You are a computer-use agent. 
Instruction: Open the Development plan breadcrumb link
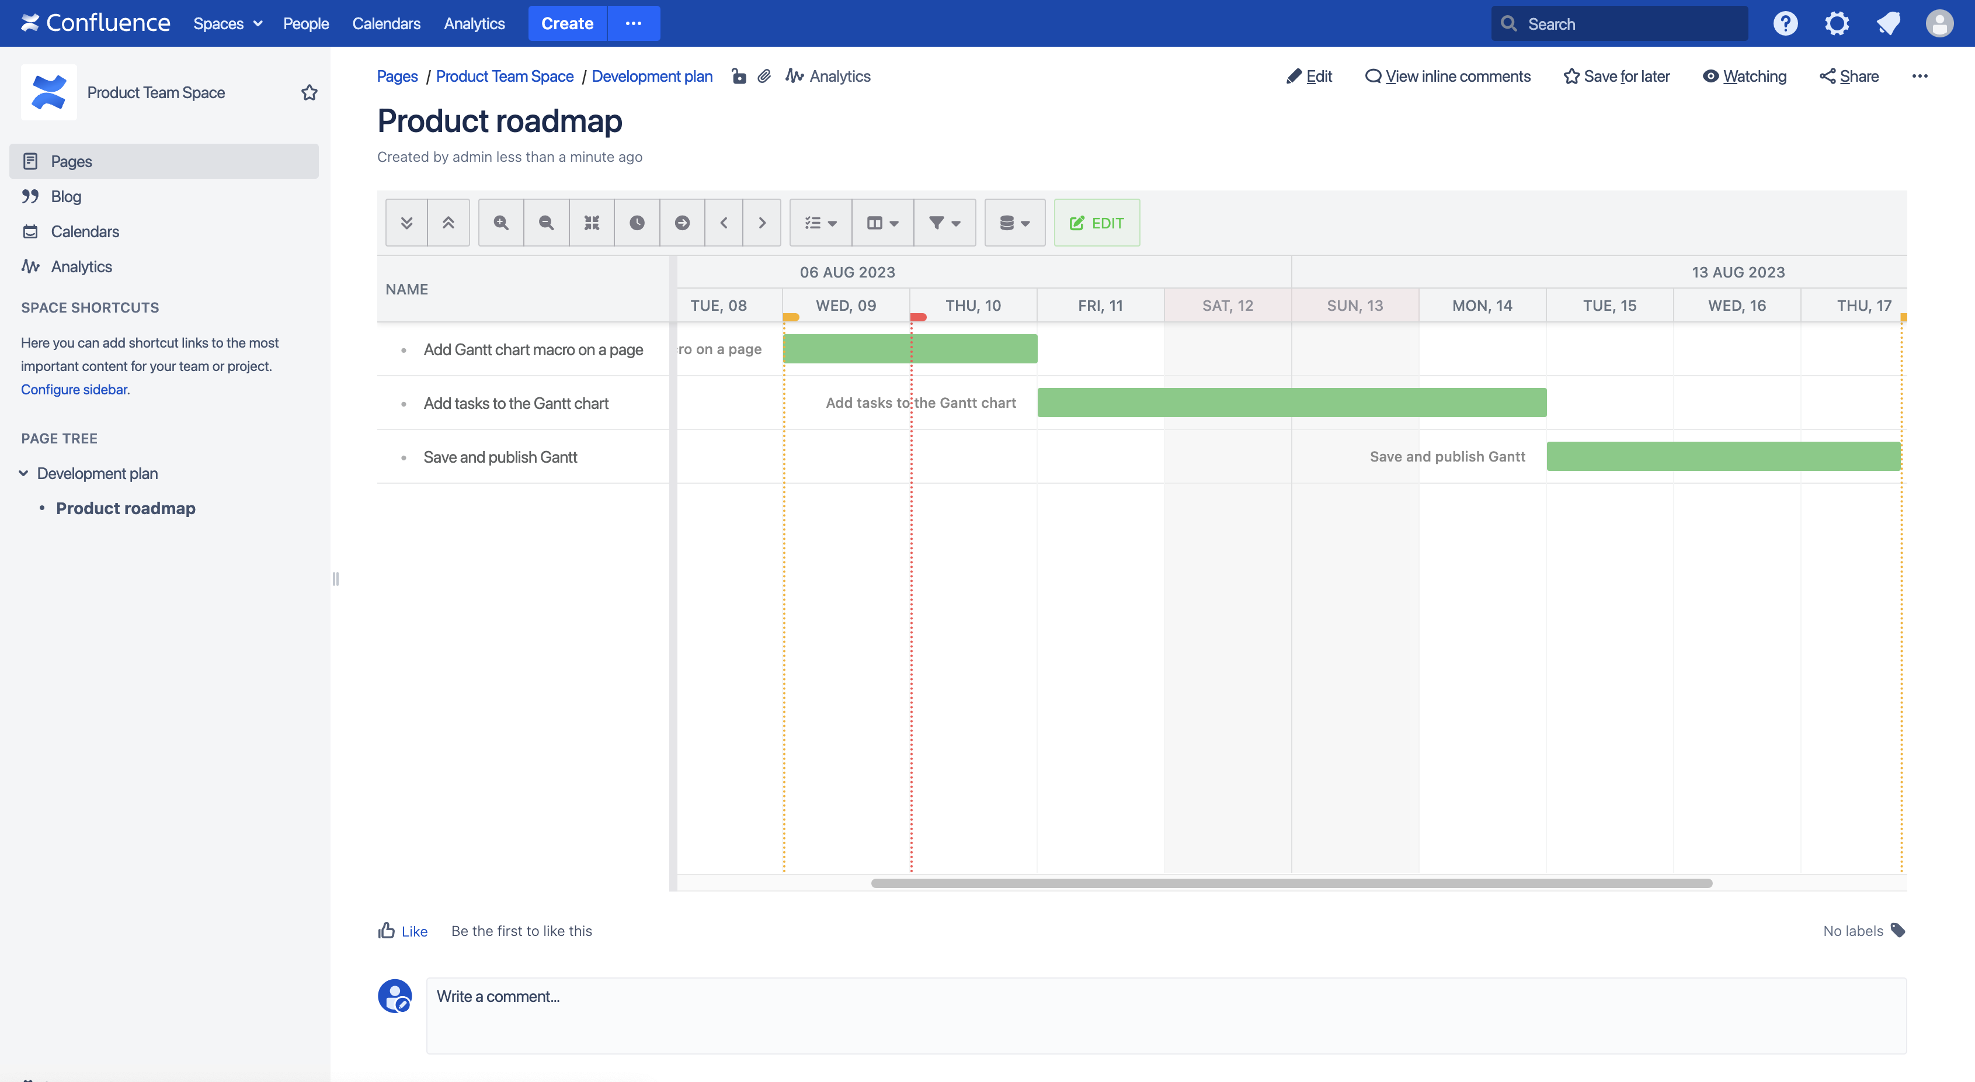click(x=652, y=76)
